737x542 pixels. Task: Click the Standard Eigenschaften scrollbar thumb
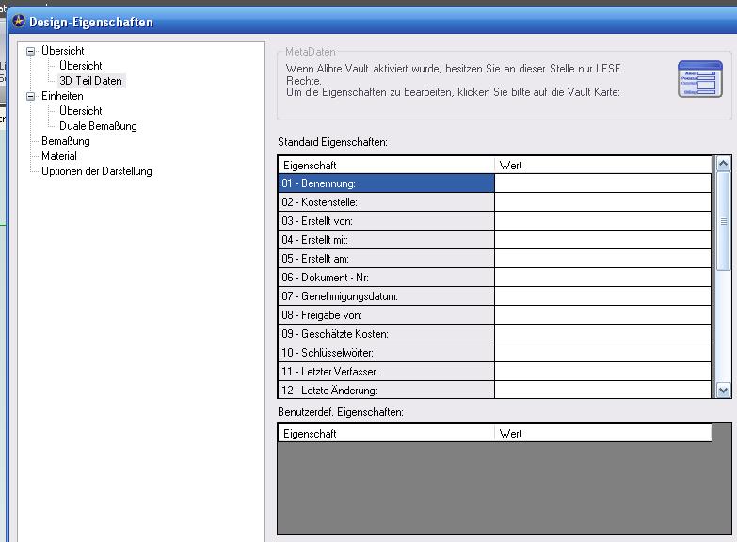(x=724, y=221)
